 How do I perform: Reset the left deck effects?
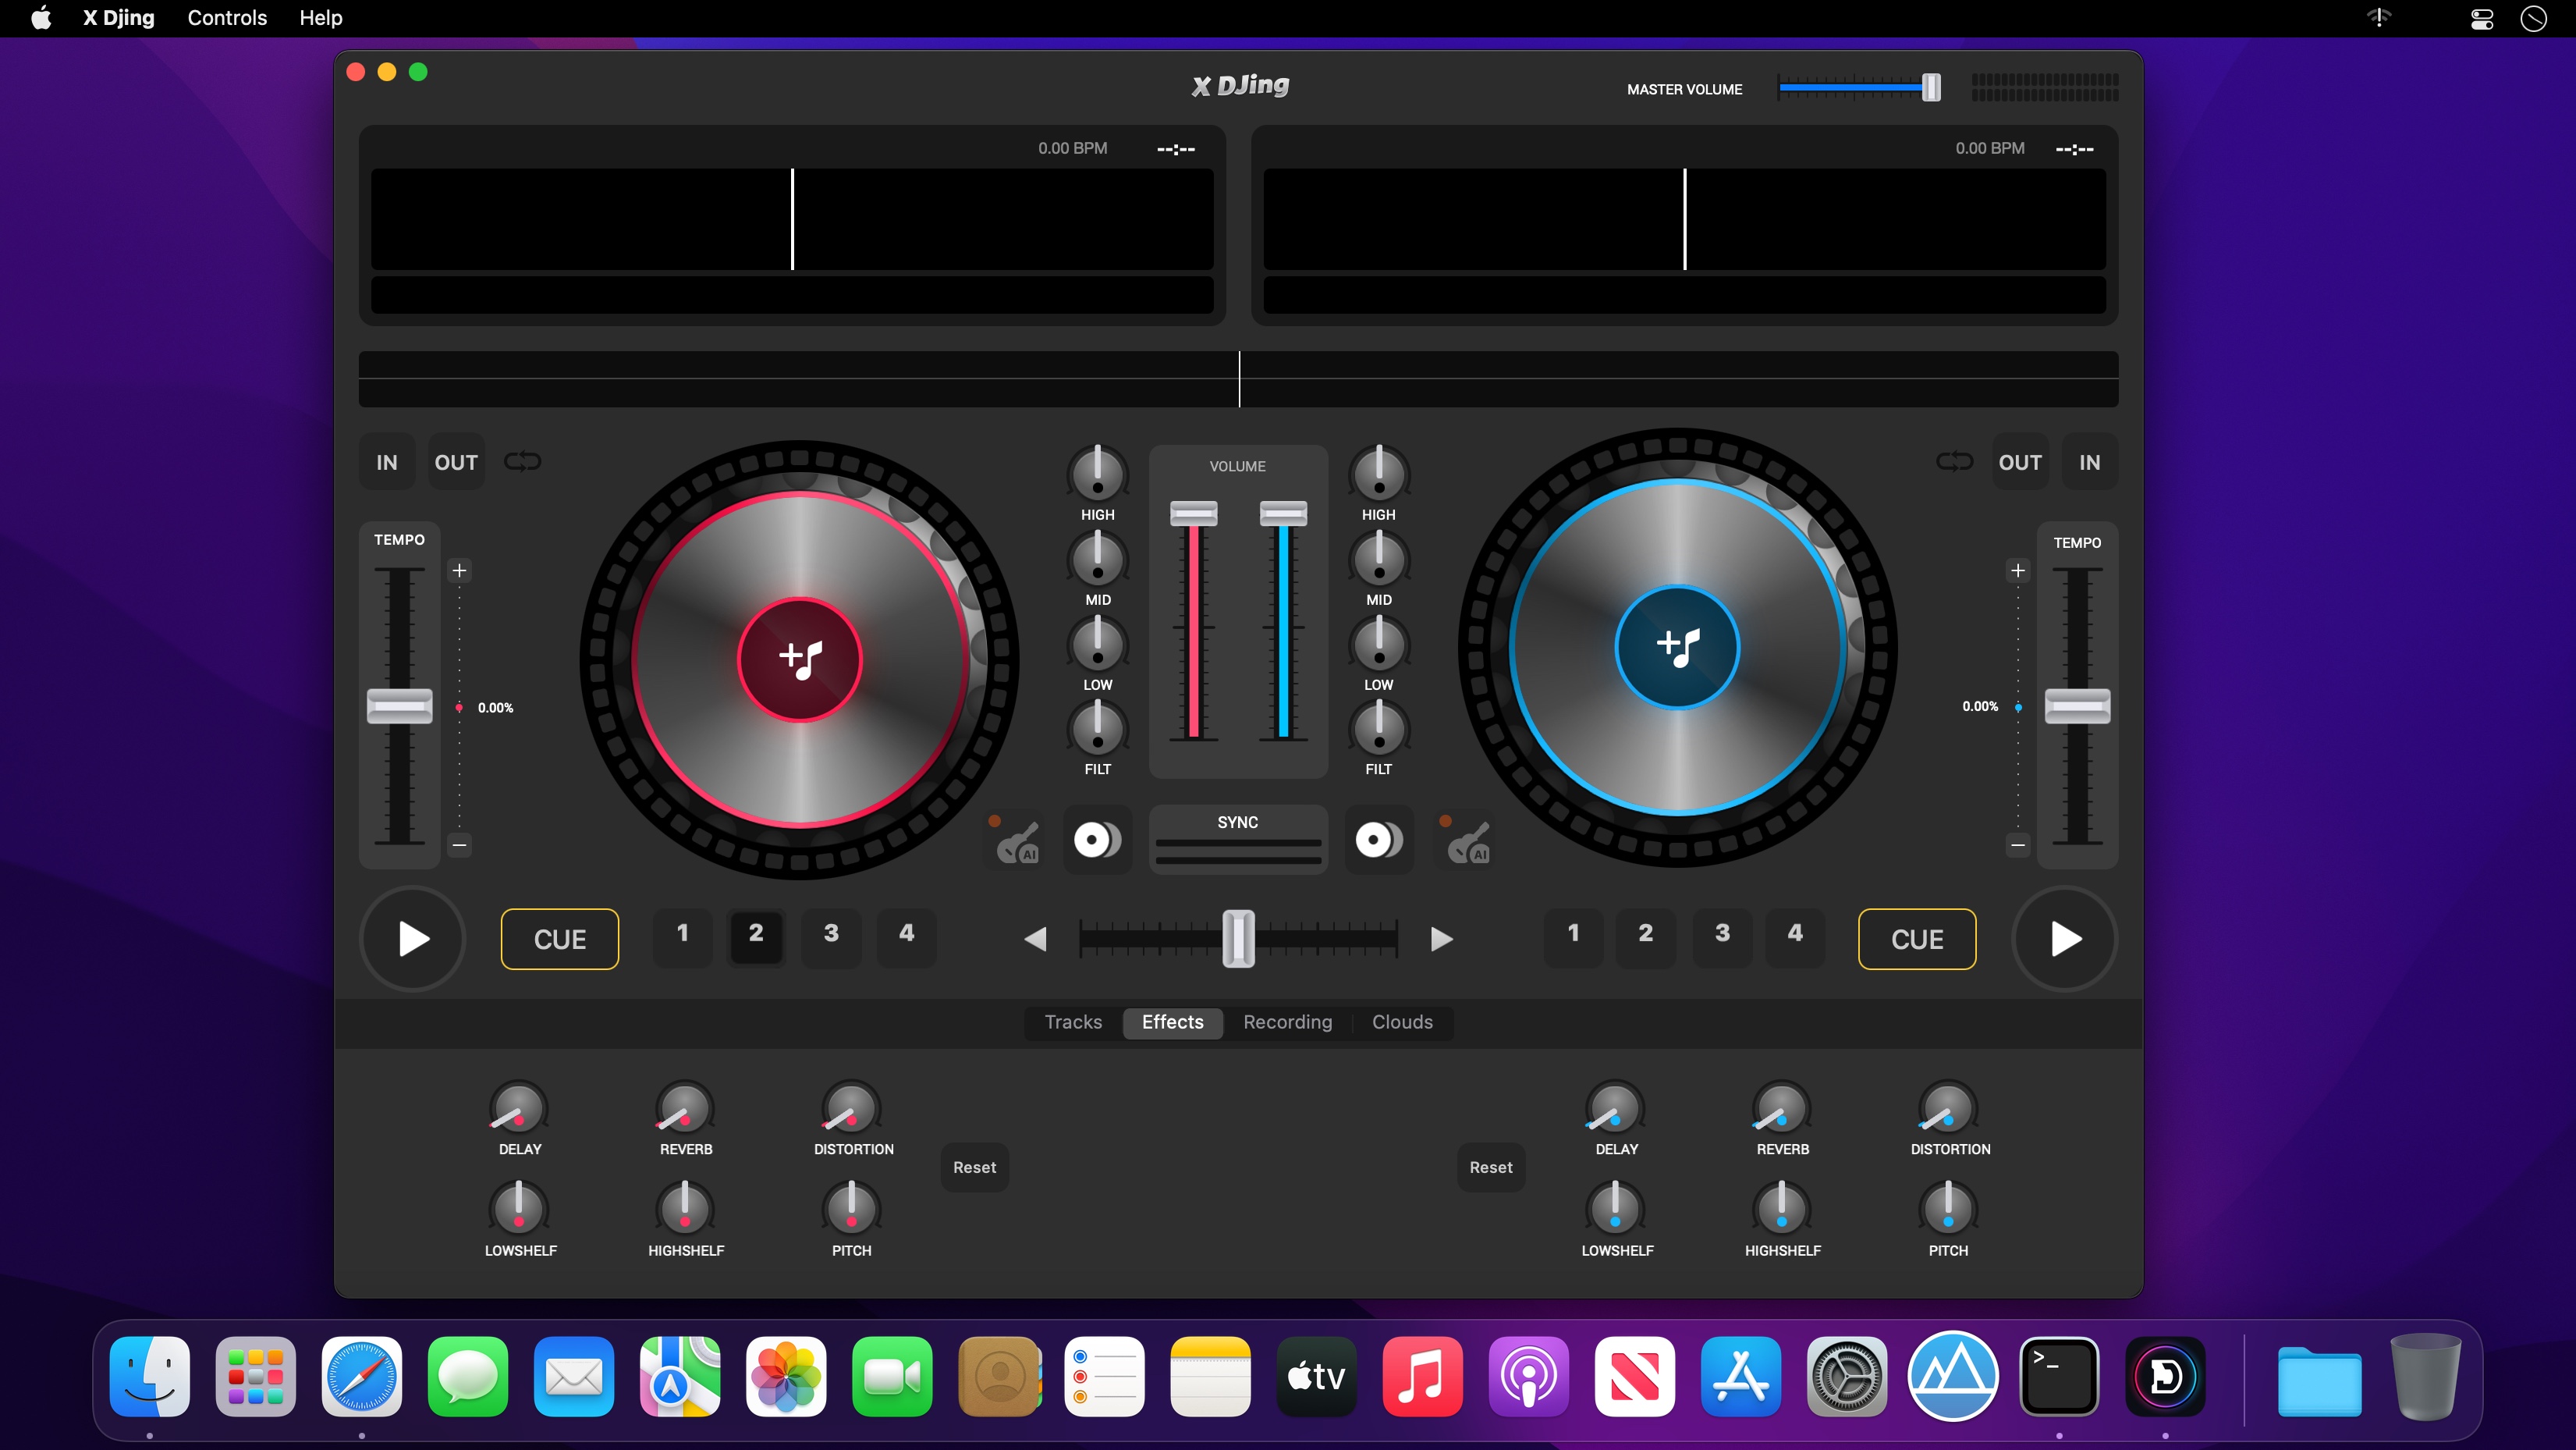tap(974, 1167)
